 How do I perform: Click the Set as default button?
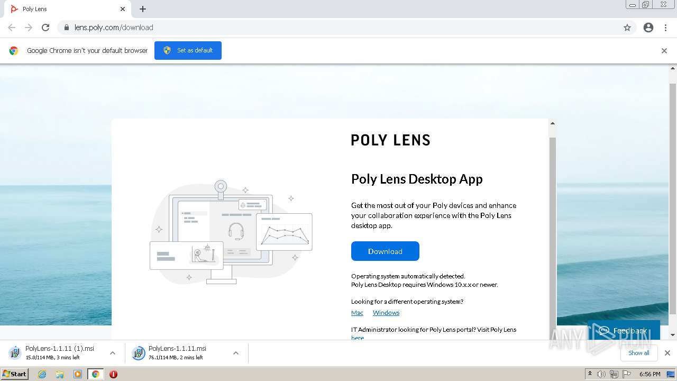pyautogui.click(x=188, y=50)
